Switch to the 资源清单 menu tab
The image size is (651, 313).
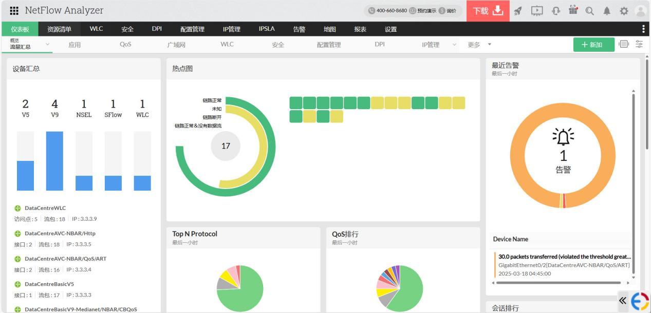(59, 29)
